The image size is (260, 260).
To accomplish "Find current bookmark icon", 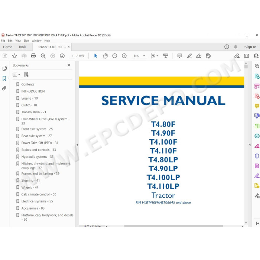I will [x=26, y=74].
